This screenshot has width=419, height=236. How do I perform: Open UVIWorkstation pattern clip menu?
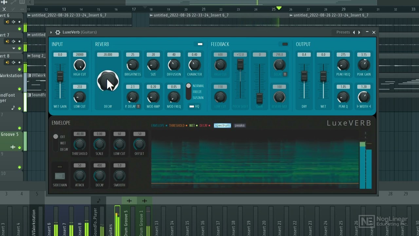click(x=29, y=75)
